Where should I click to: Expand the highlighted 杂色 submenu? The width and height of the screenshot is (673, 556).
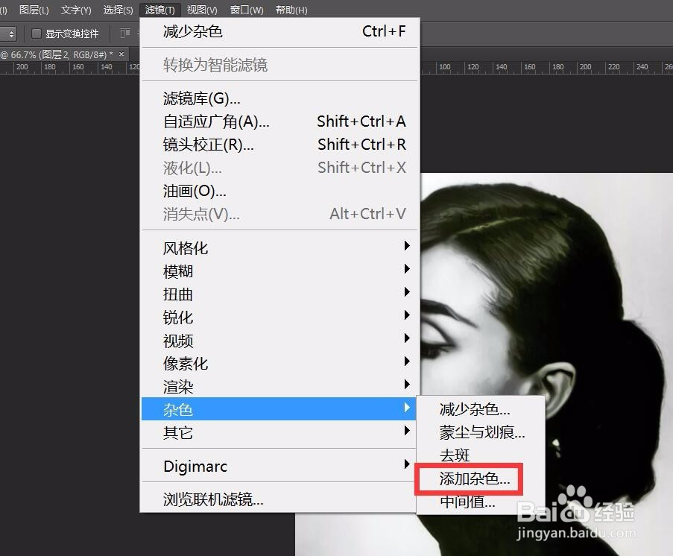point(279,409)
